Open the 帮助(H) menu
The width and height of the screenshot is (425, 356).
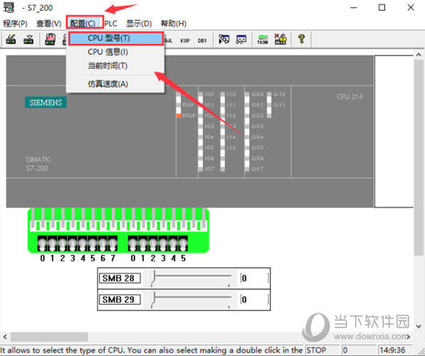click(x=174, y=23)
